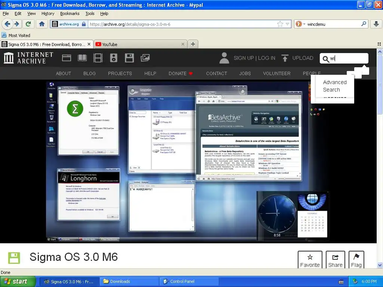The height and width of the screenshot is (287, 383).
Task: Open the BLOG navigation link
Action: (x=89, y=74)
